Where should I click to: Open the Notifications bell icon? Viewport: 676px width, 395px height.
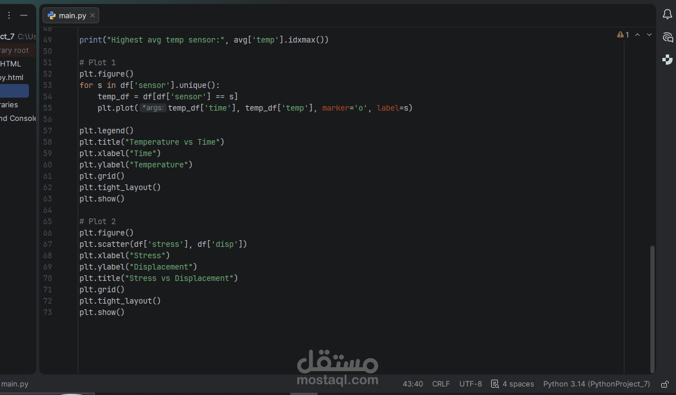point(667,14)
